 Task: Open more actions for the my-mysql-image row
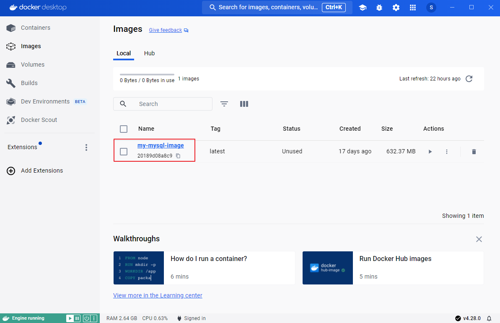tap(447, 152)
